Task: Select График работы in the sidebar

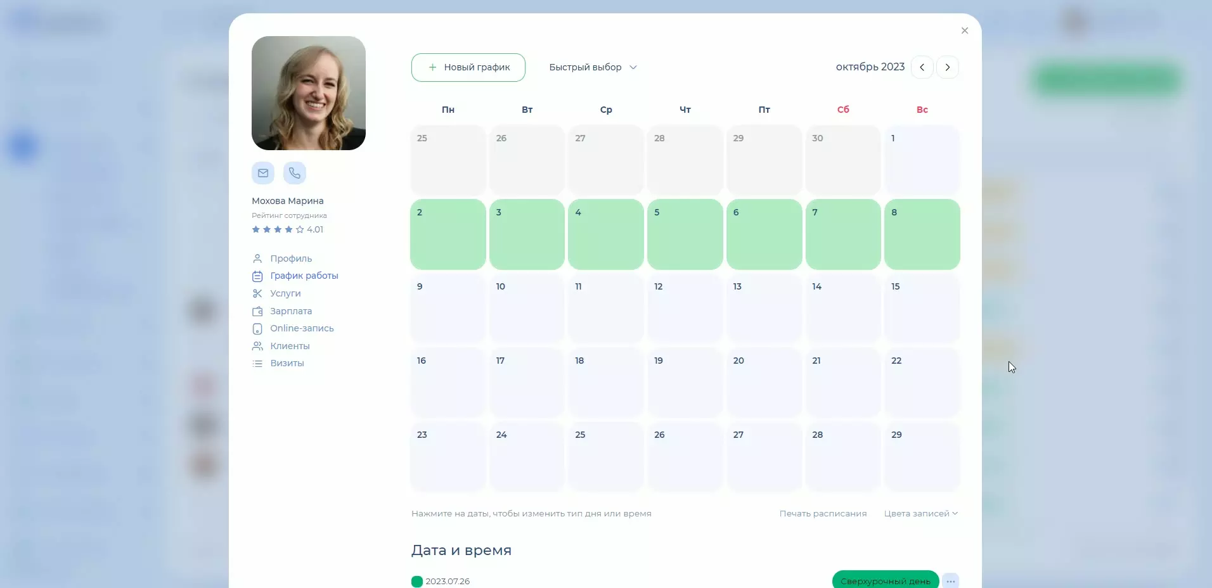Action: (x=304, y=276)
